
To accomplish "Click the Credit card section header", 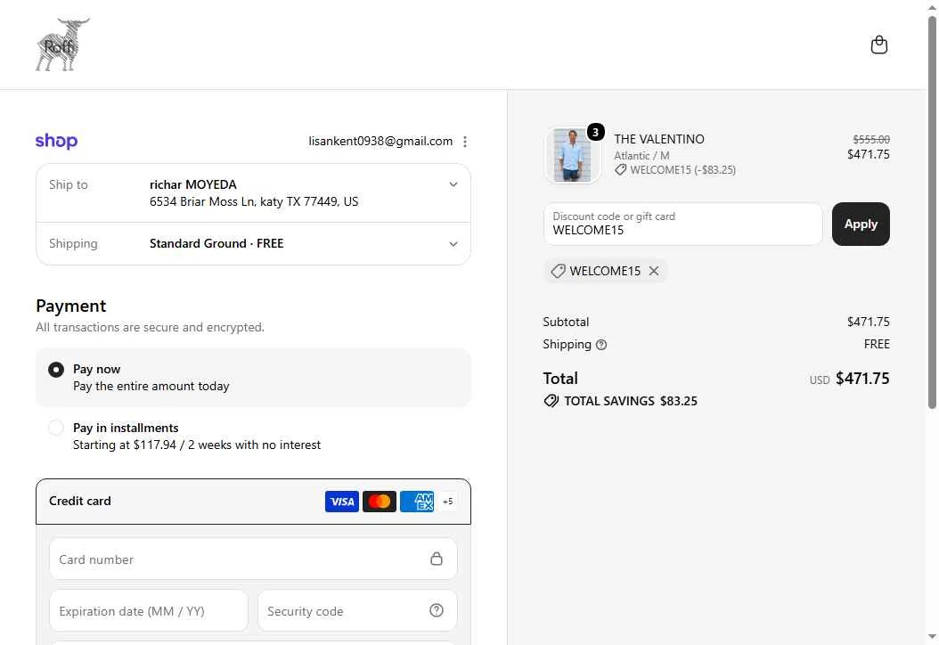I will click(253, 502).
